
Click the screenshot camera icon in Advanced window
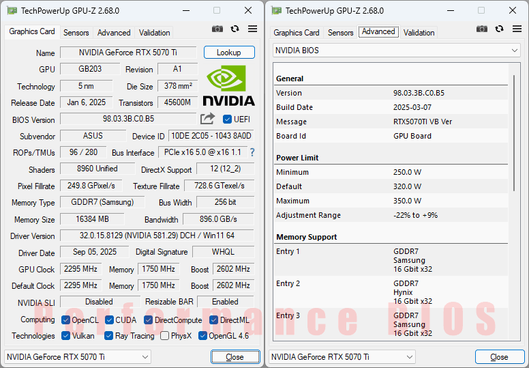tap(482, 29)
